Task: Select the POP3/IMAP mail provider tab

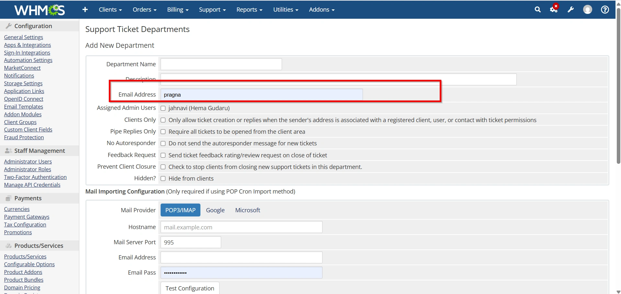Action: [x=180, y=210]
